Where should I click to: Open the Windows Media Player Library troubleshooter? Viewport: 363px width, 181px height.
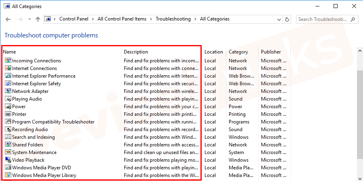click(44, 175)
